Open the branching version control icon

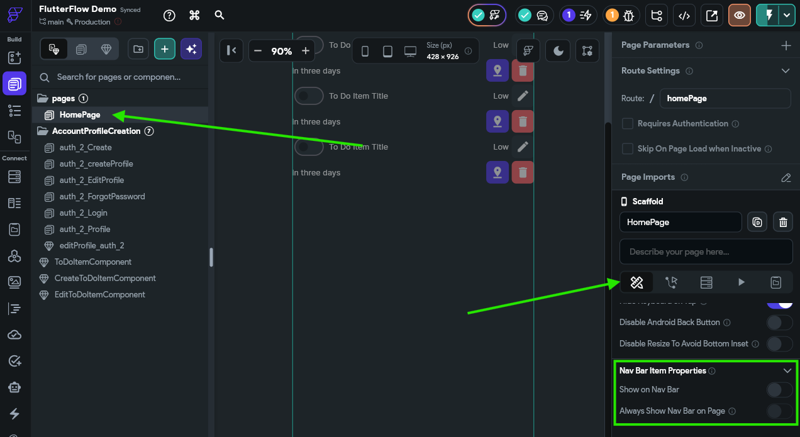tap(657, 16)
